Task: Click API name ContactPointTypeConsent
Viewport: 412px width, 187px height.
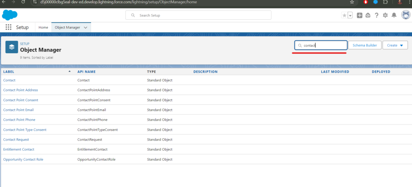Action: 97,130
